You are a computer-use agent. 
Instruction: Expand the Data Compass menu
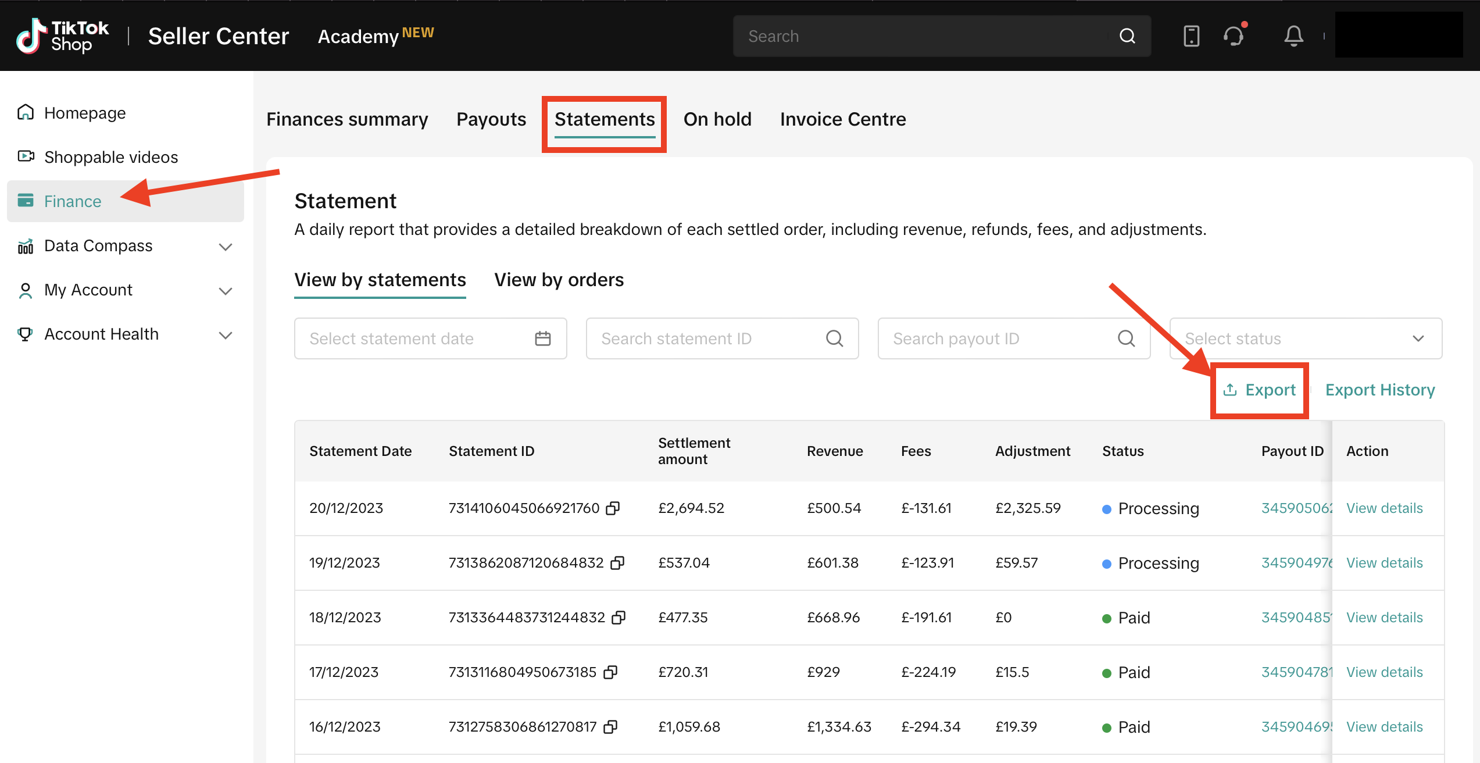pyautogui.click(x=226, y=246)
